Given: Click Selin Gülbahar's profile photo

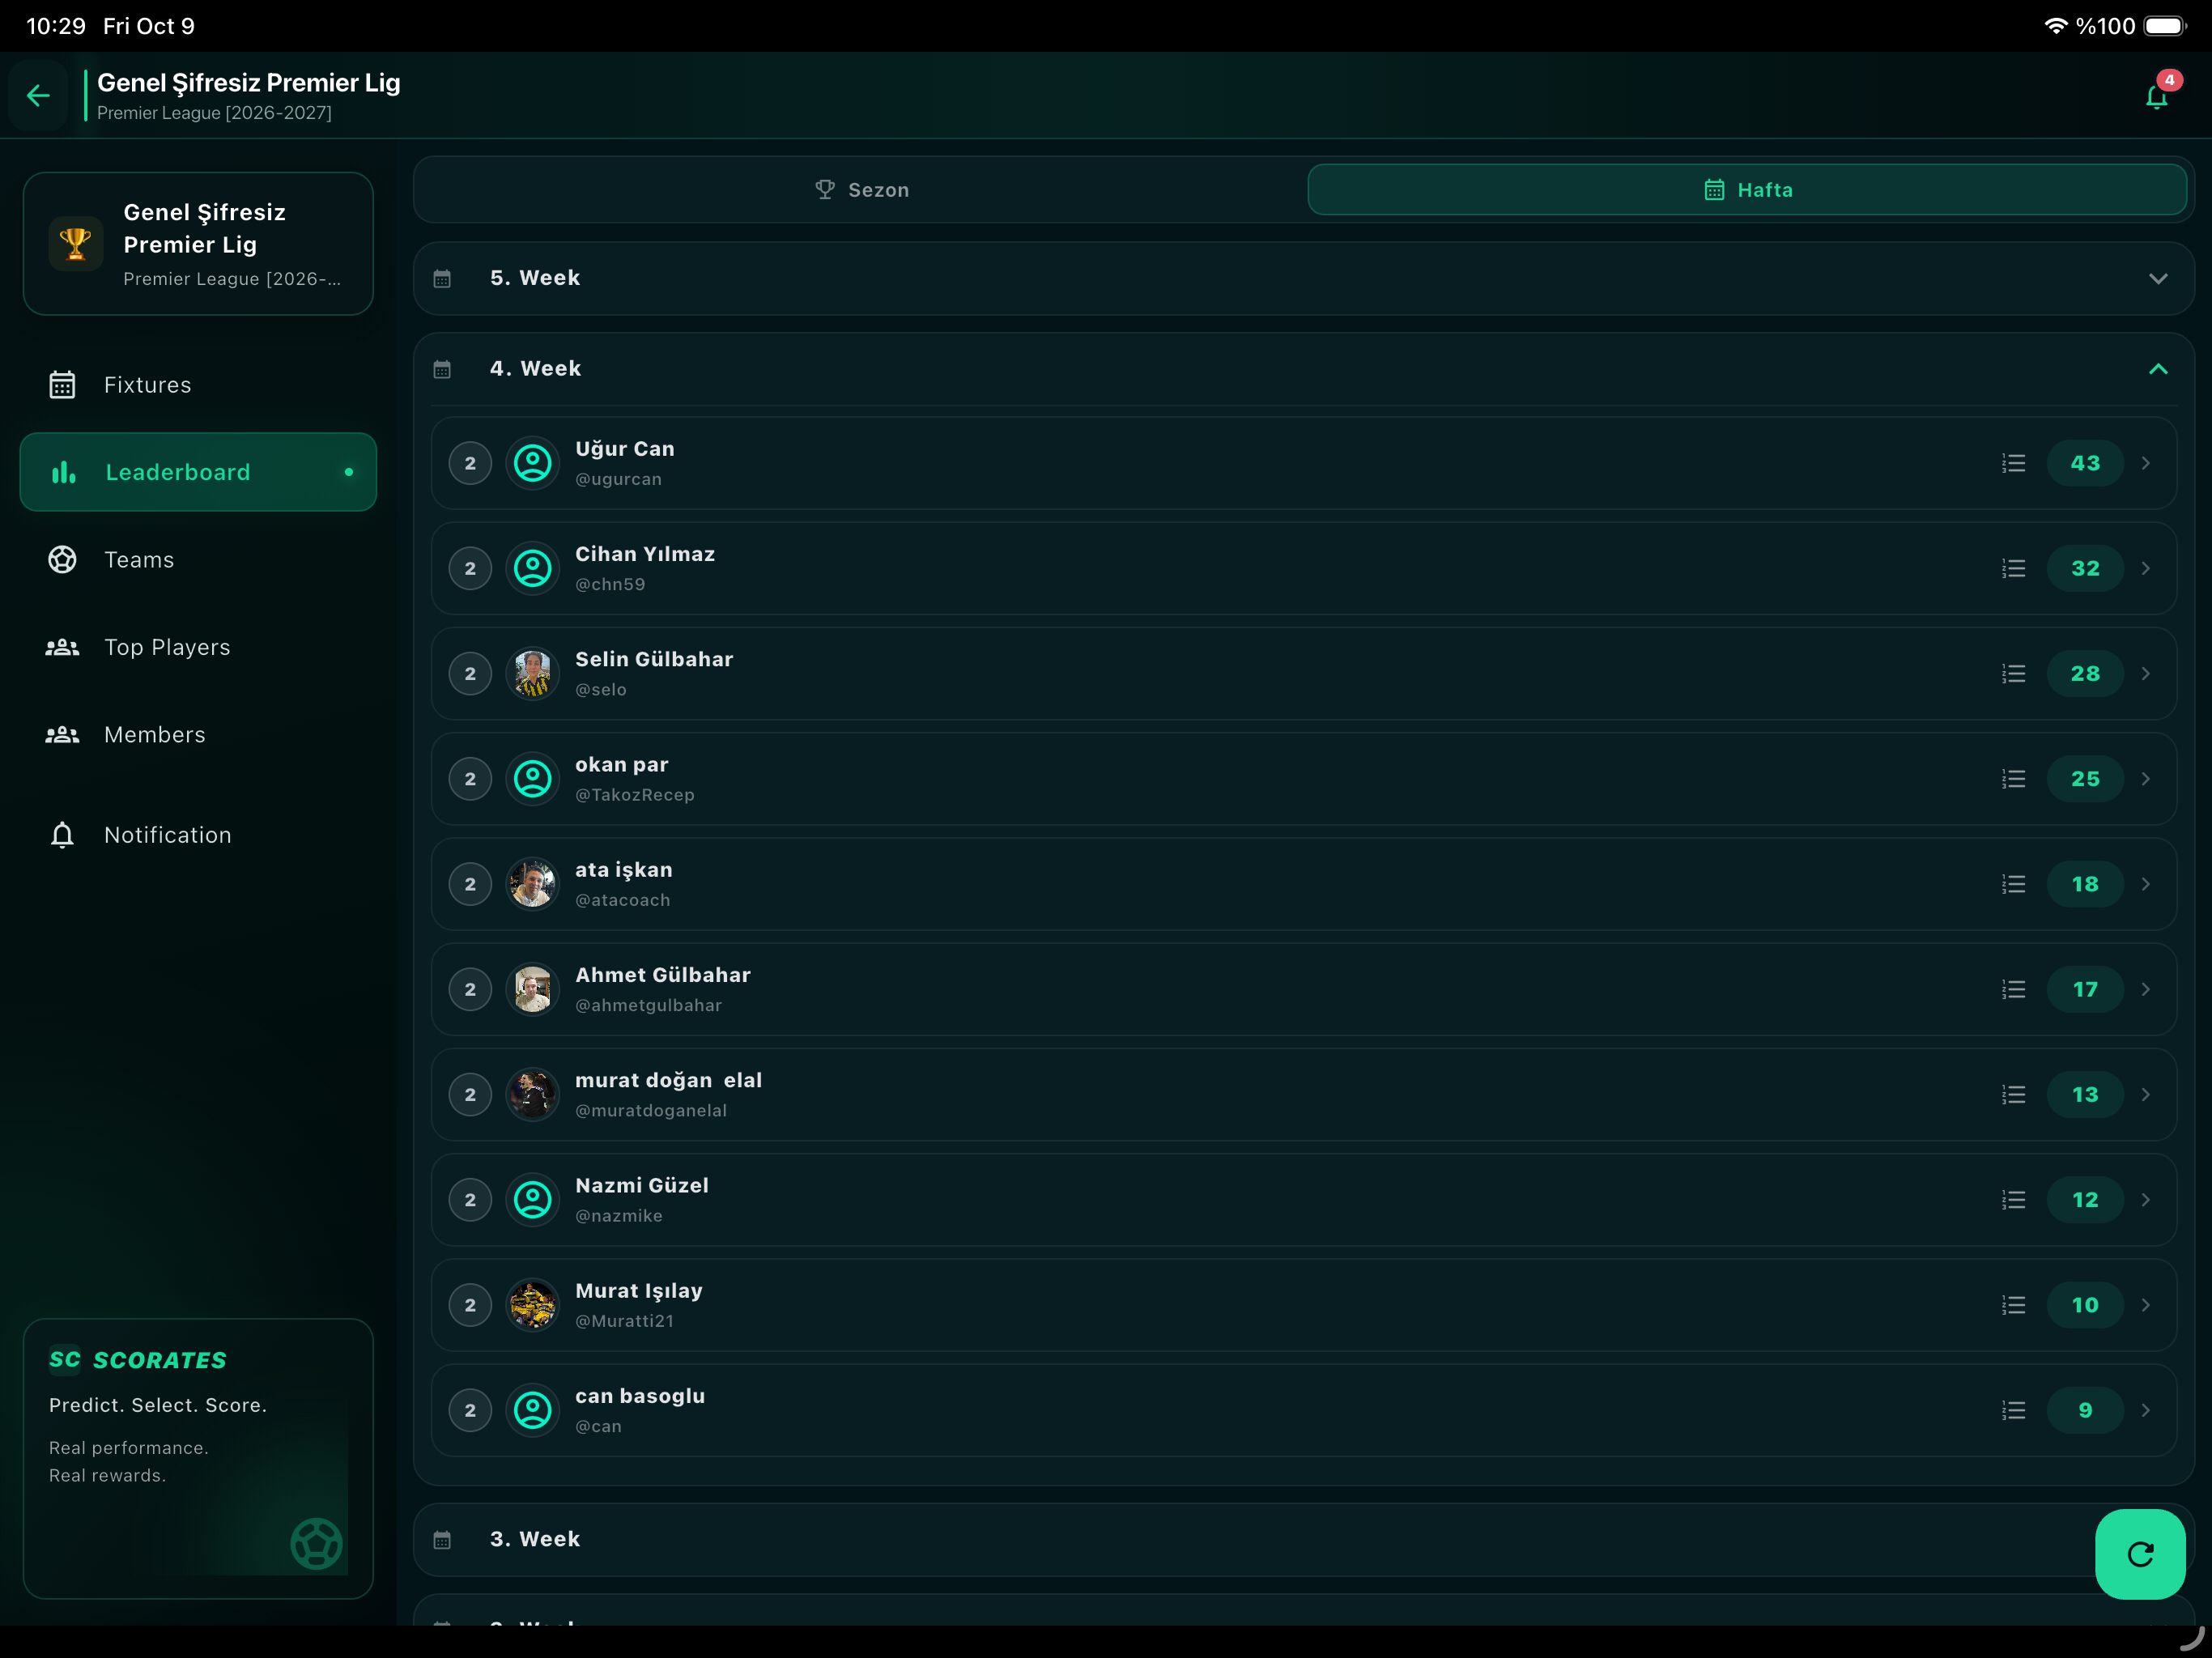Looking at the screenshot, I should point(532,674).
